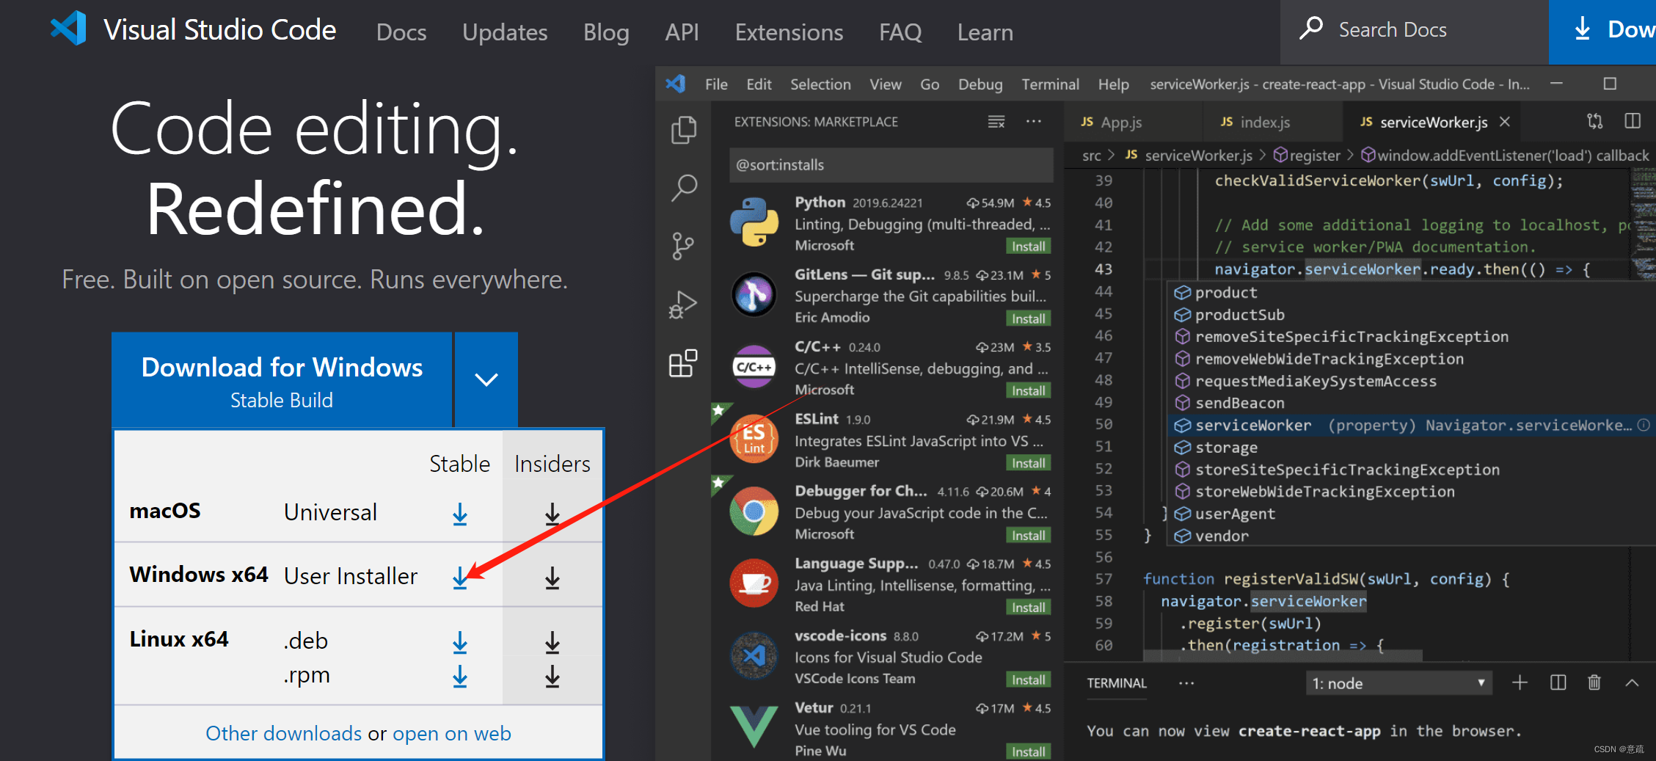Click Download for Windows Stable Build

click(x=282, y=380)
